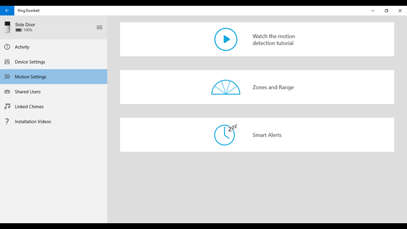
Task: Click the Installation Videos question mark icon
Action: click(x=7, y=121)
